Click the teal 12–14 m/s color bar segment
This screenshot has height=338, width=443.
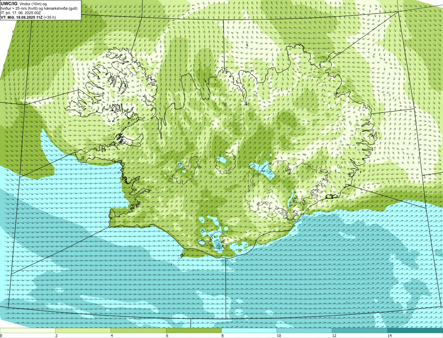pyautogui.click(x=360, y=330)
